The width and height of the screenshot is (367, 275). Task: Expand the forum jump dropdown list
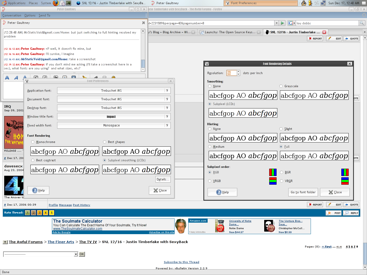click(x=76, y=254)
